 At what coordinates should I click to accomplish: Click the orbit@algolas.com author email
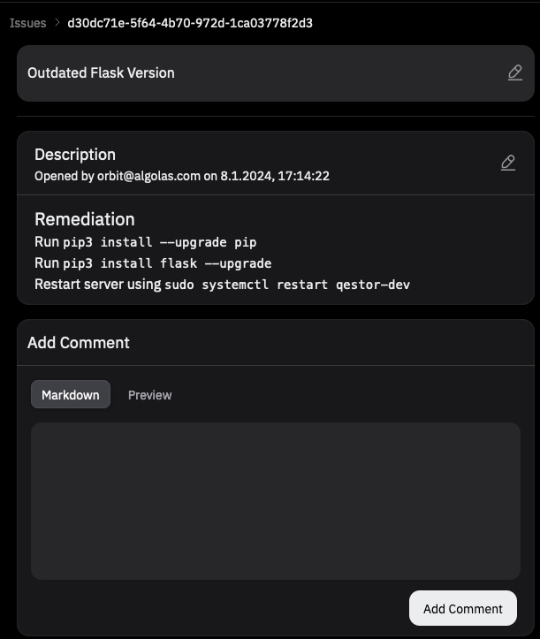pyautogui.click(x=148, y=176)
